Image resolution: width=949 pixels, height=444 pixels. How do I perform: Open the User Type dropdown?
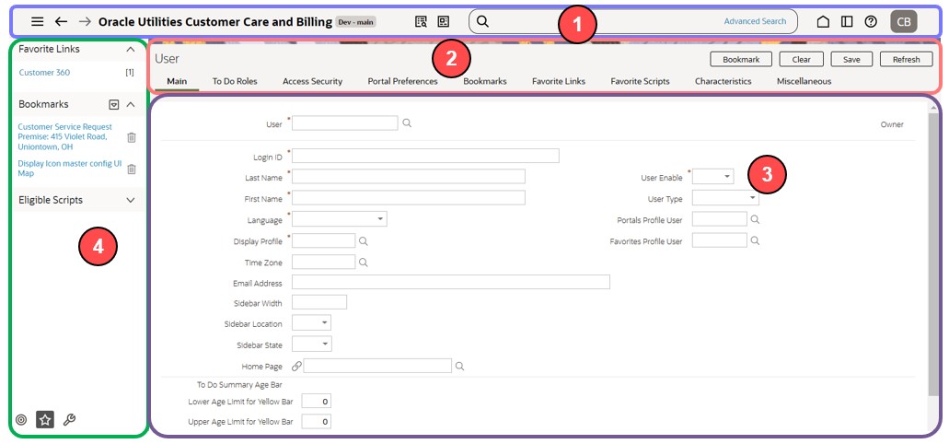[725, 198]
